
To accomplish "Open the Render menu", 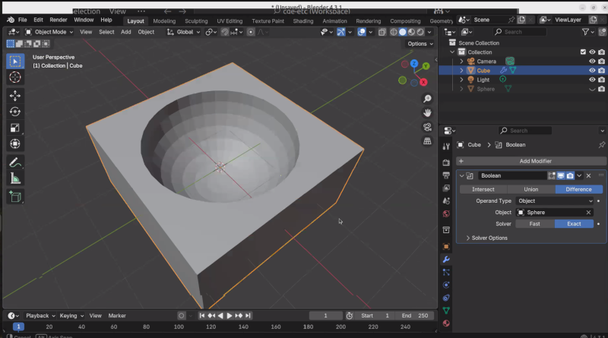I will pyautogui.click(x=59, y=20).
